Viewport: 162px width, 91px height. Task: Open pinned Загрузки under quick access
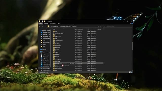click(45, 34)
